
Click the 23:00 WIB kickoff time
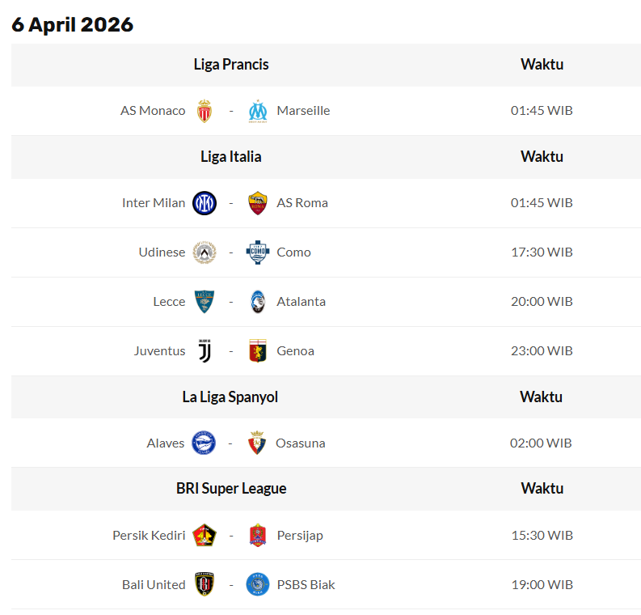click(x=542, y=351)
